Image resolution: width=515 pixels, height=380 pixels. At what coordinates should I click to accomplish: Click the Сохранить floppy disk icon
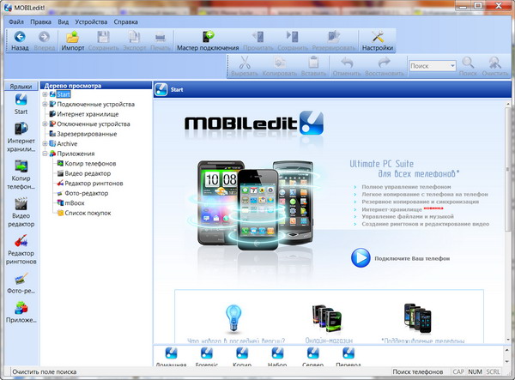(x=103, y=37)
